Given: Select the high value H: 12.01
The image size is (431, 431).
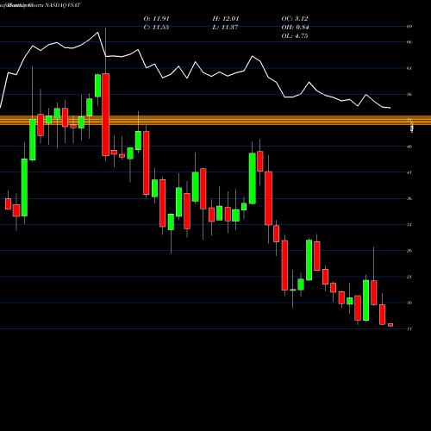Looking at the screenshot, I should pyautogui.click(x=226, y=19).
